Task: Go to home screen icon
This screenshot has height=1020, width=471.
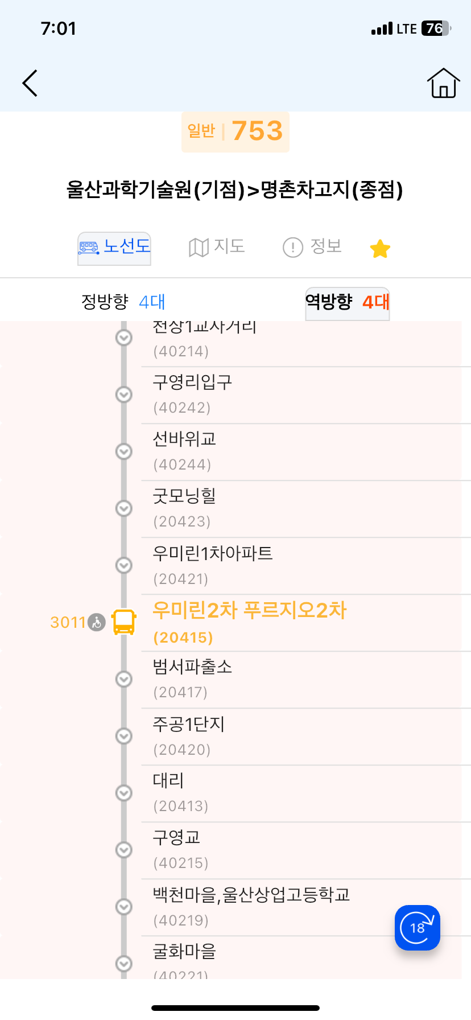Action: click(443, 83)
